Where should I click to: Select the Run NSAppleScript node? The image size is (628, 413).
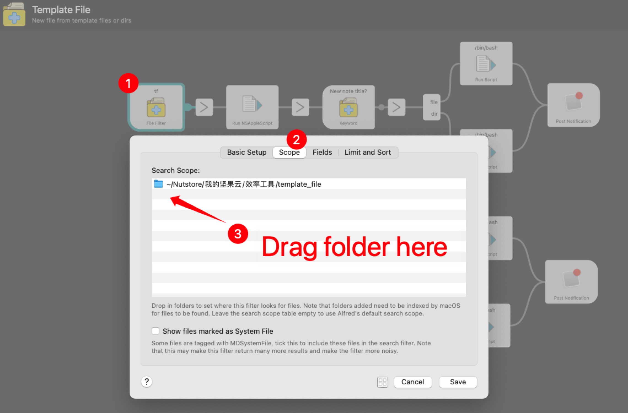pyautogui.click(x=252, y=107)
